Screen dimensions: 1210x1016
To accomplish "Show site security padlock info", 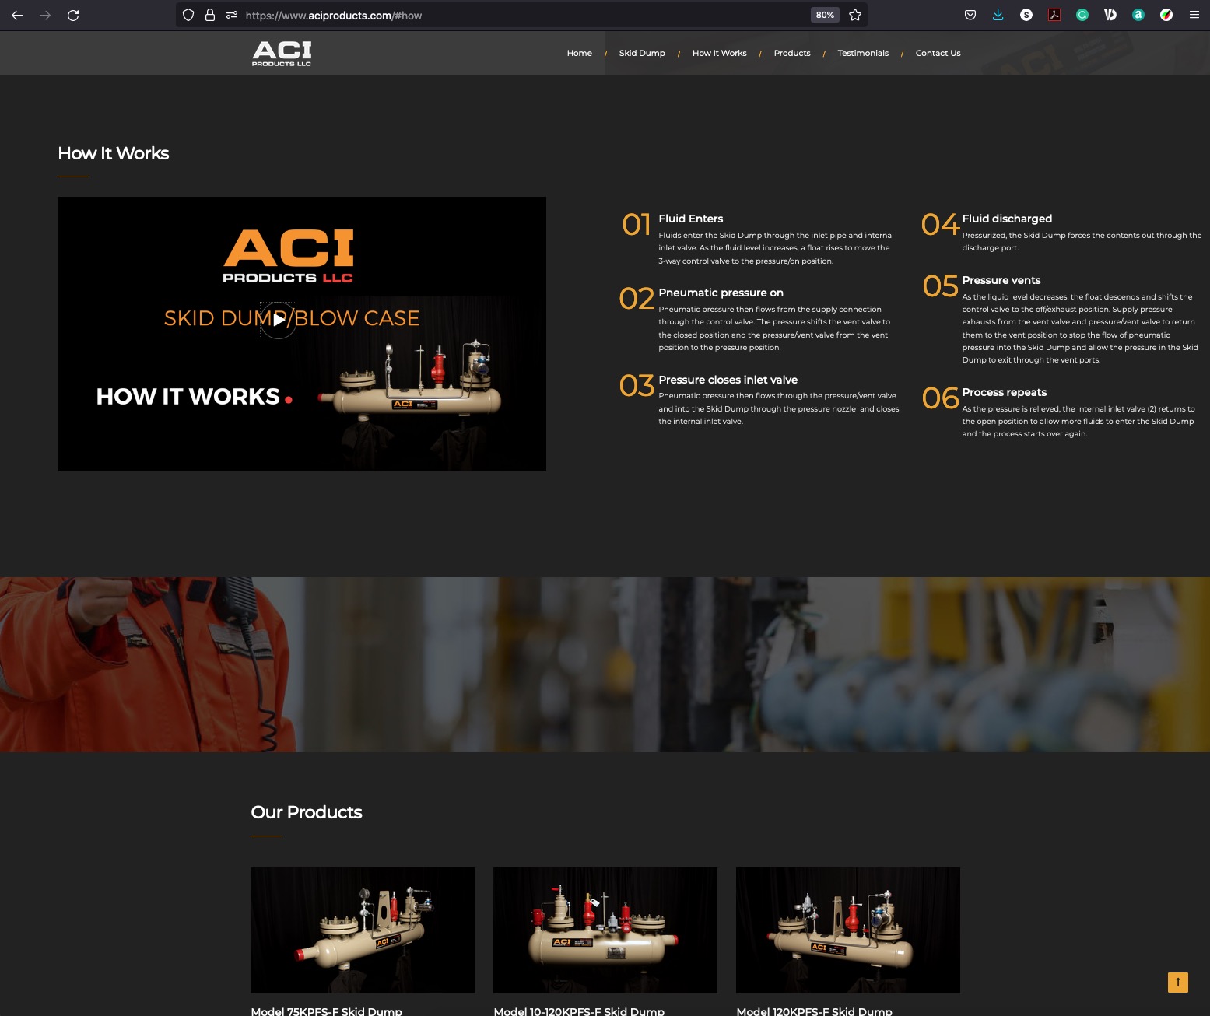I will pyautogui.click(x=210, y=15).
